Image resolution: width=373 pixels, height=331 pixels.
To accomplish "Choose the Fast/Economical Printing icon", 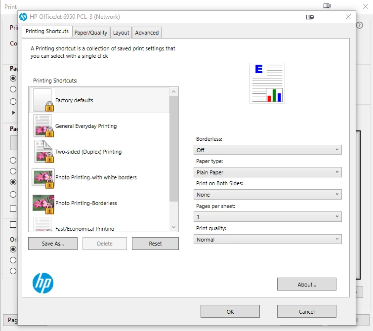I will 43,224.
